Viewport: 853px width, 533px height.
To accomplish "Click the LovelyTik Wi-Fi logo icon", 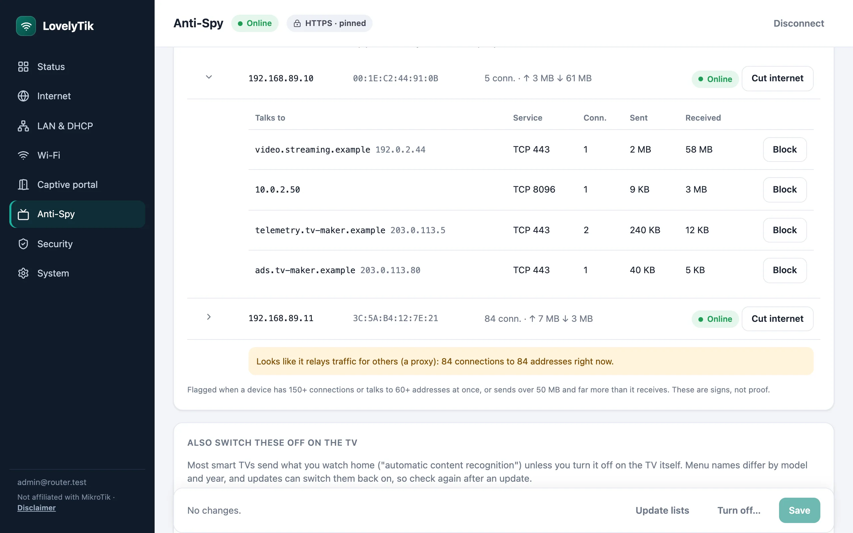I will pyautogui.click(x=26, y=26).
